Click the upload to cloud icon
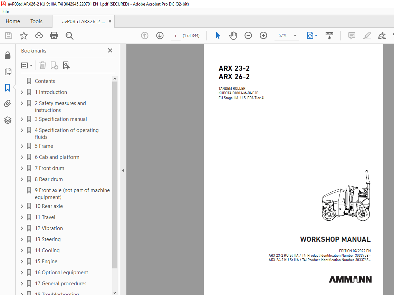Screen dimensions: 394x295 [39, 36]
